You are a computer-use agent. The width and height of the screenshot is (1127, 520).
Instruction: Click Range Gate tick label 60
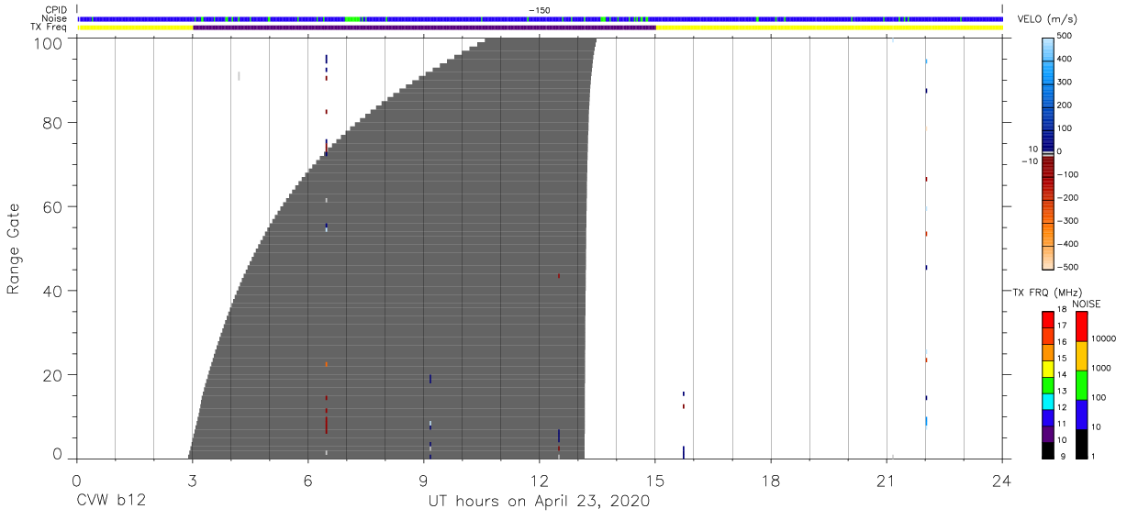point(53,207)
